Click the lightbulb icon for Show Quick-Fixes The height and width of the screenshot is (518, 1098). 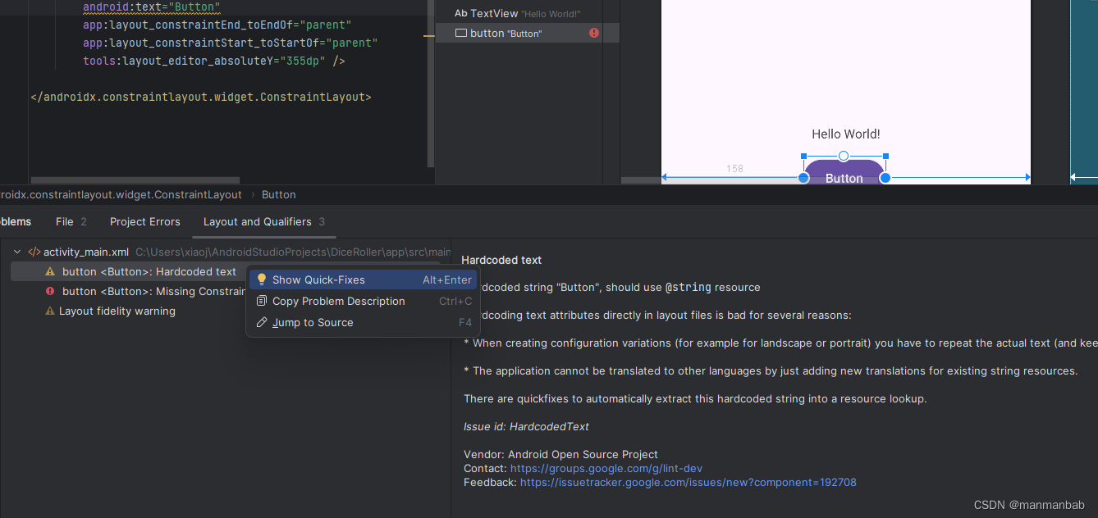pyautogui.click(x=262, y=279)
